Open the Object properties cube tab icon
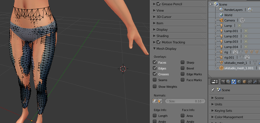The height and width of the screenshot is (123, 260). point(244,82)
